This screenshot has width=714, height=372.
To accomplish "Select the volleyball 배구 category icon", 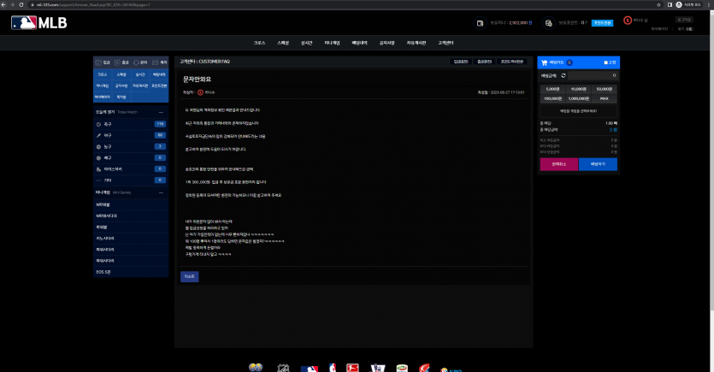I will pos(98,158).
